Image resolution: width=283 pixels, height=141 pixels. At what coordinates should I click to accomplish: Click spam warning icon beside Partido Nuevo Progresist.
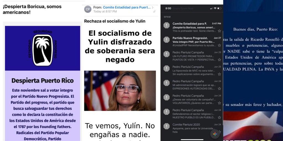pos(166,40)
